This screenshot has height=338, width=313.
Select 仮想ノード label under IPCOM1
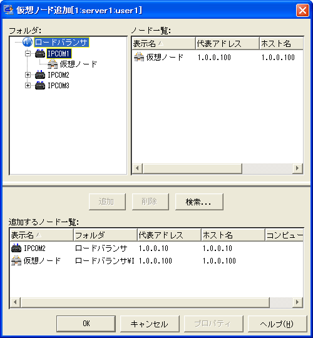coord(78,64)
